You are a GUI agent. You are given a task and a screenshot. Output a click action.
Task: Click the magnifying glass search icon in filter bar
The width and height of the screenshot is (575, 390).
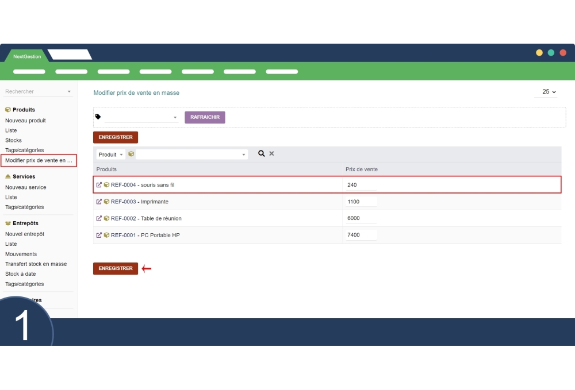click(x=262, y=153)
